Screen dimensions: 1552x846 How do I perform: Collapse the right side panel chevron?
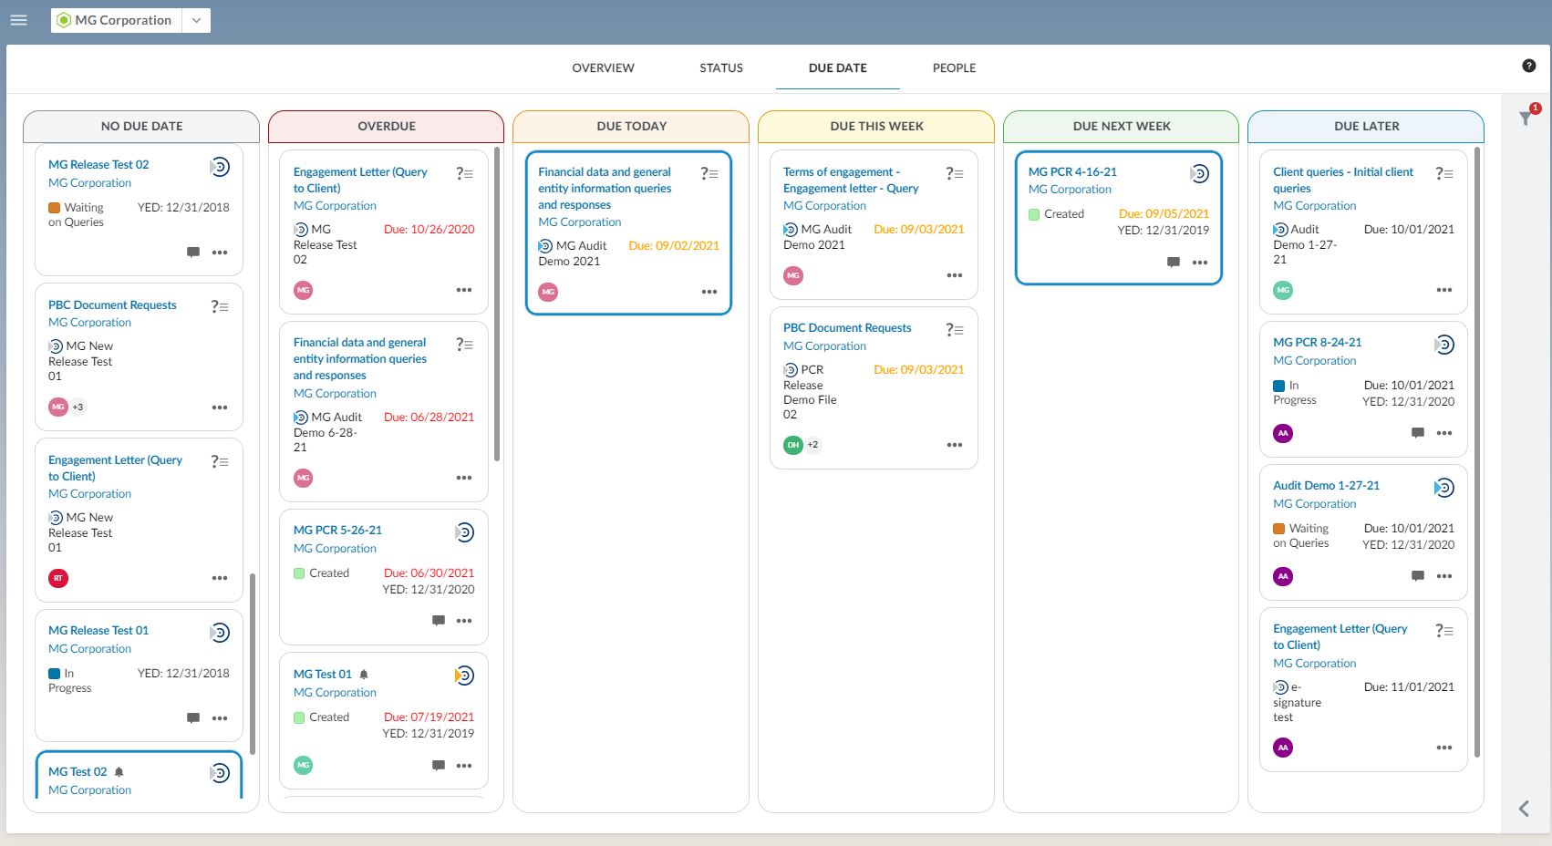click(x=1524, y=809)
